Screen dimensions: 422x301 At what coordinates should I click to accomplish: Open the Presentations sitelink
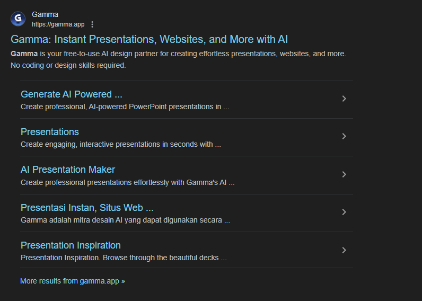50,132
